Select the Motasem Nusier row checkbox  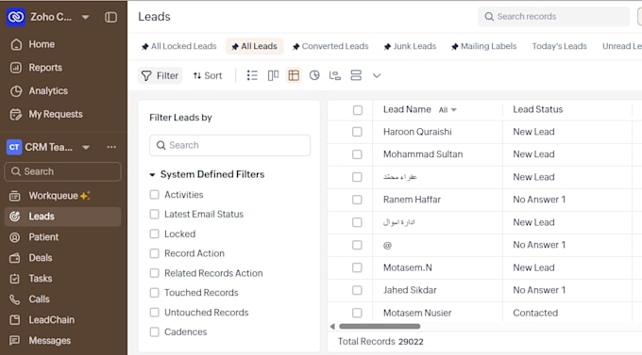tap(357, 313)
